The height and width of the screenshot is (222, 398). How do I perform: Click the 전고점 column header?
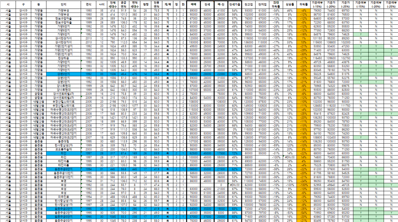point(248,5)
